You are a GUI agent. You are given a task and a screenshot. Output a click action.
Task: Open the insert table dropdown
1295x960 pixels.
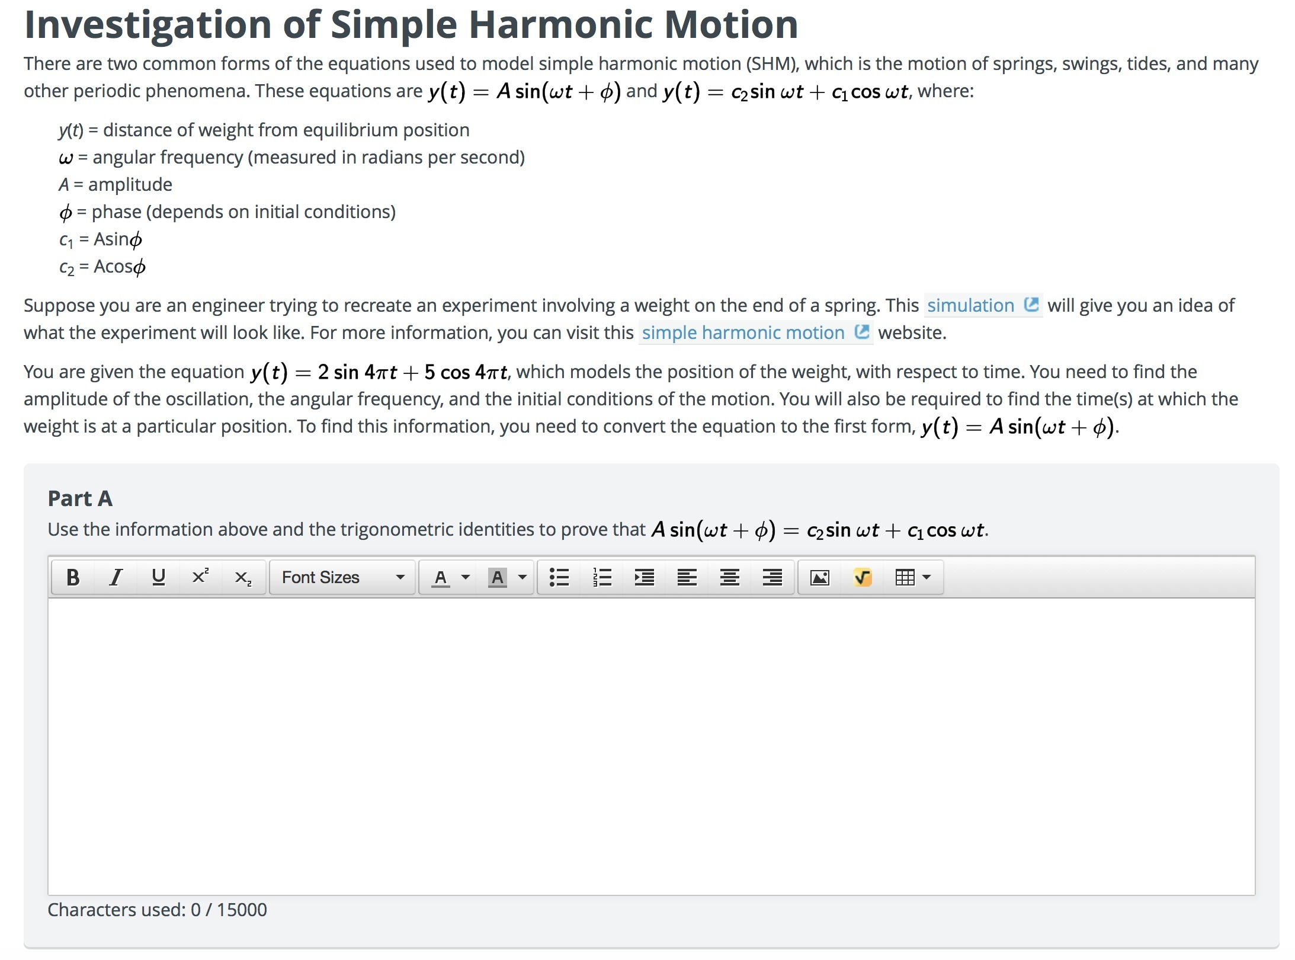coord(912,577)
